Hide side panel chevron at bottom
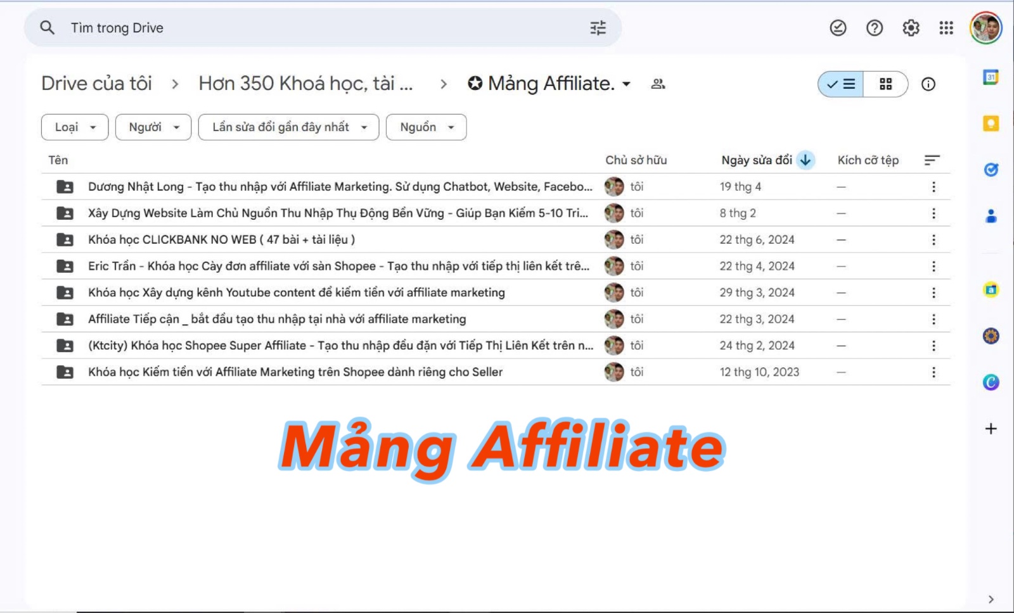This screenshot has width=1014, height=613. 991,599
